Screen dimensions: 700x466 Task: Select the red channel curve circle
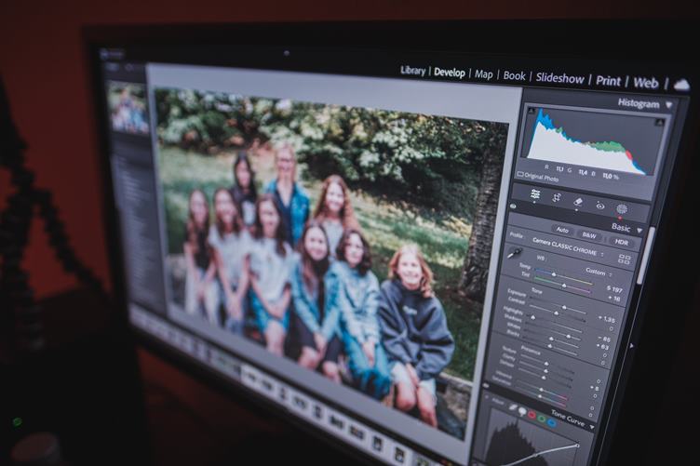532,415
